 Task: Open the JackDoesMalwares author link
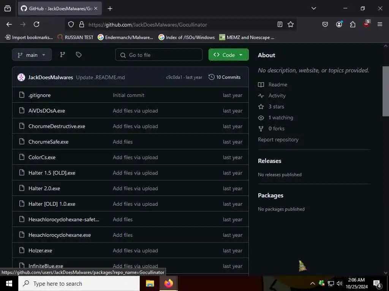(x=51, y=77)
